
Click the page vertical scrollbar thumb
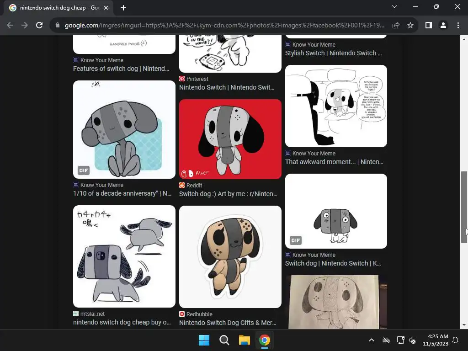click(464, 207)
